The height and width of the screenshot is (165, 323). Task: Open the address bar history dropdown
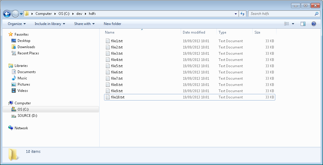tap(236, 14)
